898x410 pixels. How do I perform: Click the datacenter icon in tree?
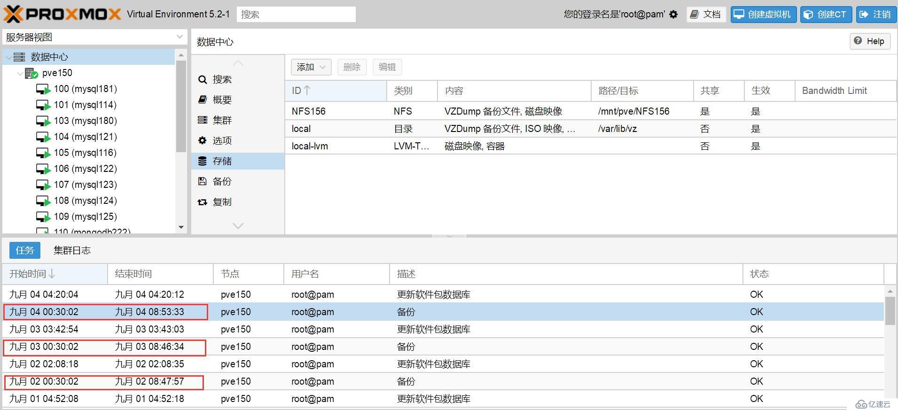pos(19,57)
